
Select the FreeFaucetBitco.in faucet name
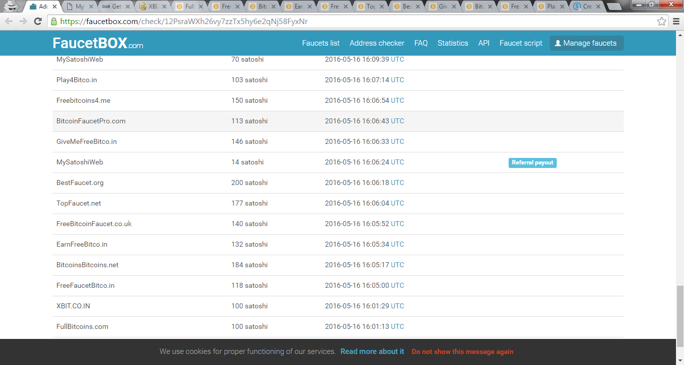86,285
